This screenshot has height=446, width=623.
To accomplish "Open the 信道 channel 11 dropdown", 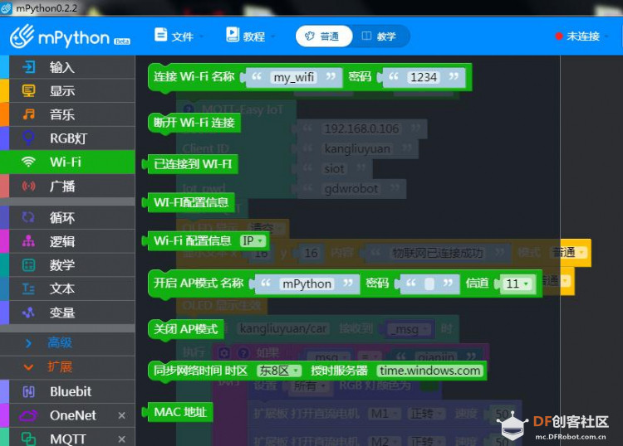I will pyautogui.click(x=517, y=284).
